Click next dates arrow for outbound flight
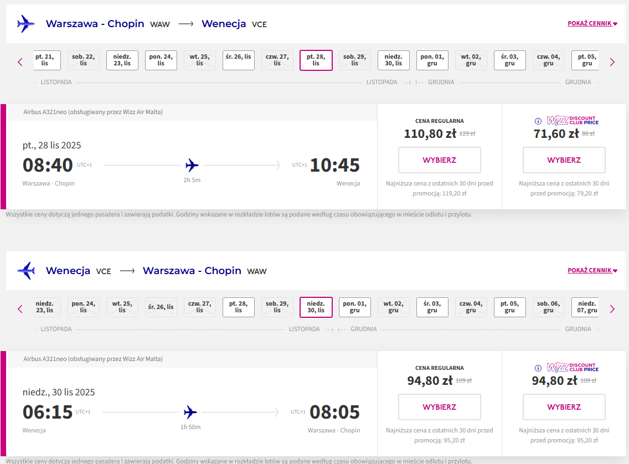Screen dimensions: 629x464 click(612, 62)
